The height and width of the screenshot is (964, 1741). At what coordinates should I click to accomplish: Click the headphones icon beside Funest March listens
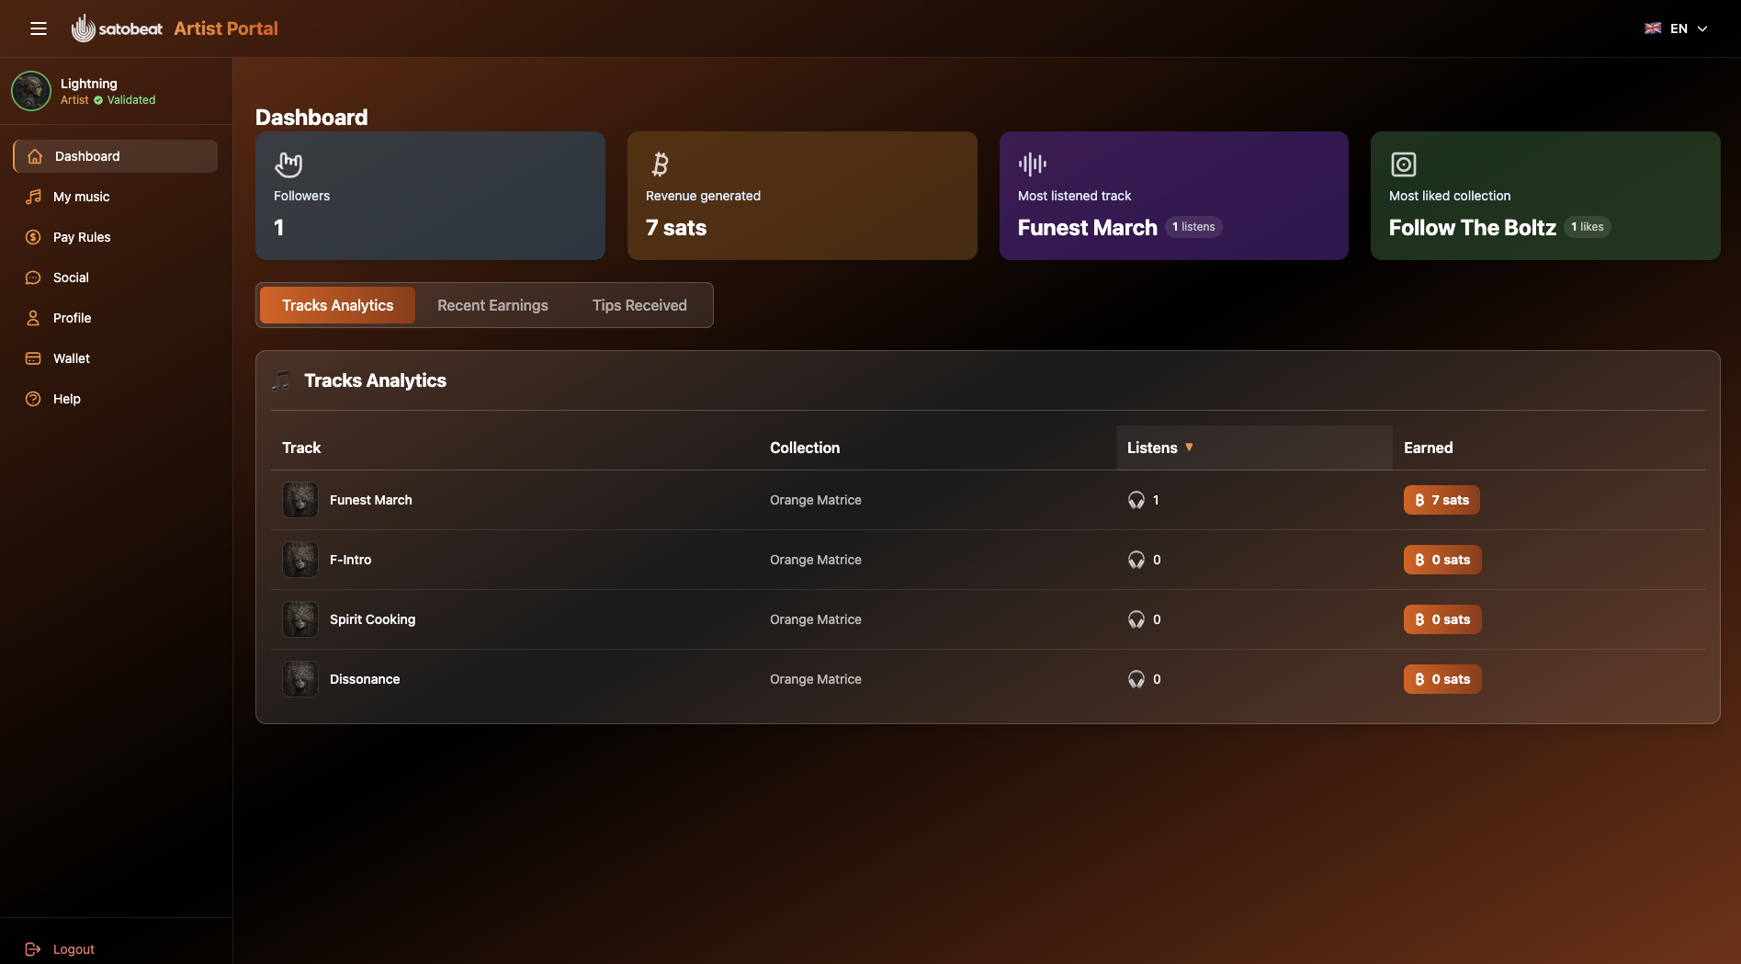pos(1136,500)
